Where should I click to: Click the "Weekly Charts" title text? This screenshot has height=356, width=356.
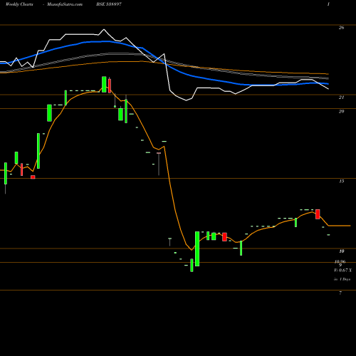tap(19, 4)
